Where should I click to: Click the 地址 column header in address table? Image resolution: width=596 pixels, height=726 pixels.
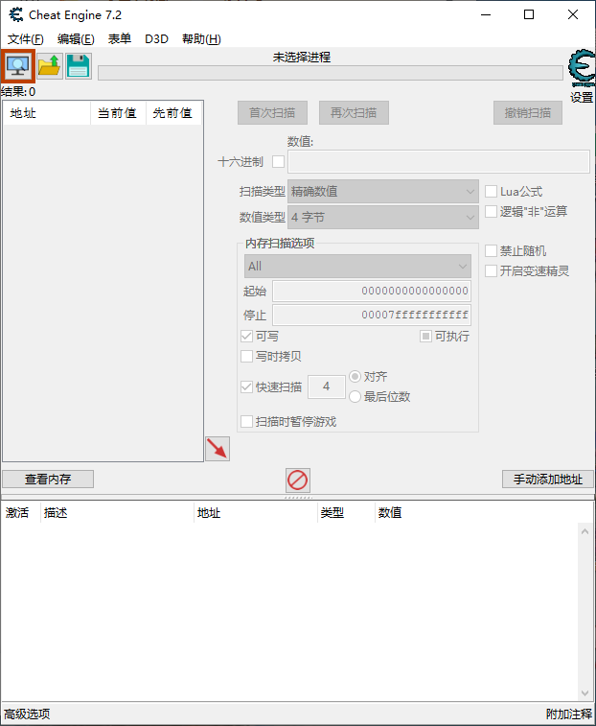click(256, 512)
